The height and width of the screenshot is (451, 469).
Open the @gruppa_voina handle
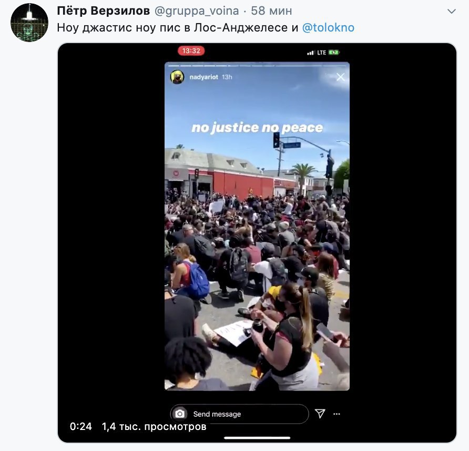coord(197,11)
